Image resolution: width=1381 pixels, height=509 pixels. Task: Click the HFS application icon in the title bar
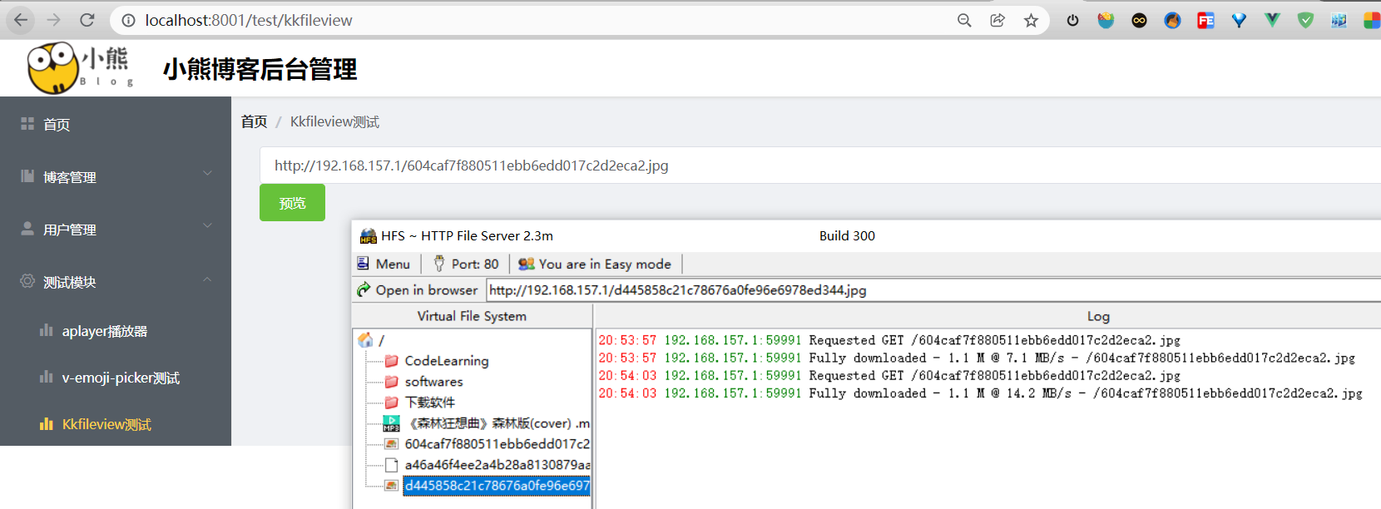(368, 236)
